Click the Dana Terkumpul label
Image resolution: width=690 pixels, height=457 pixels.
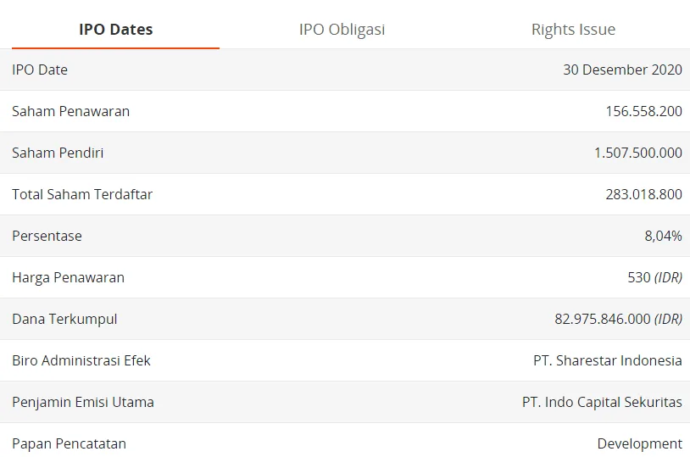point(64,319)
